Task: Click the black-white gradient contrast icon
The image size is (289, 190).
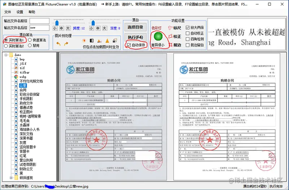Action: (92, 40)
